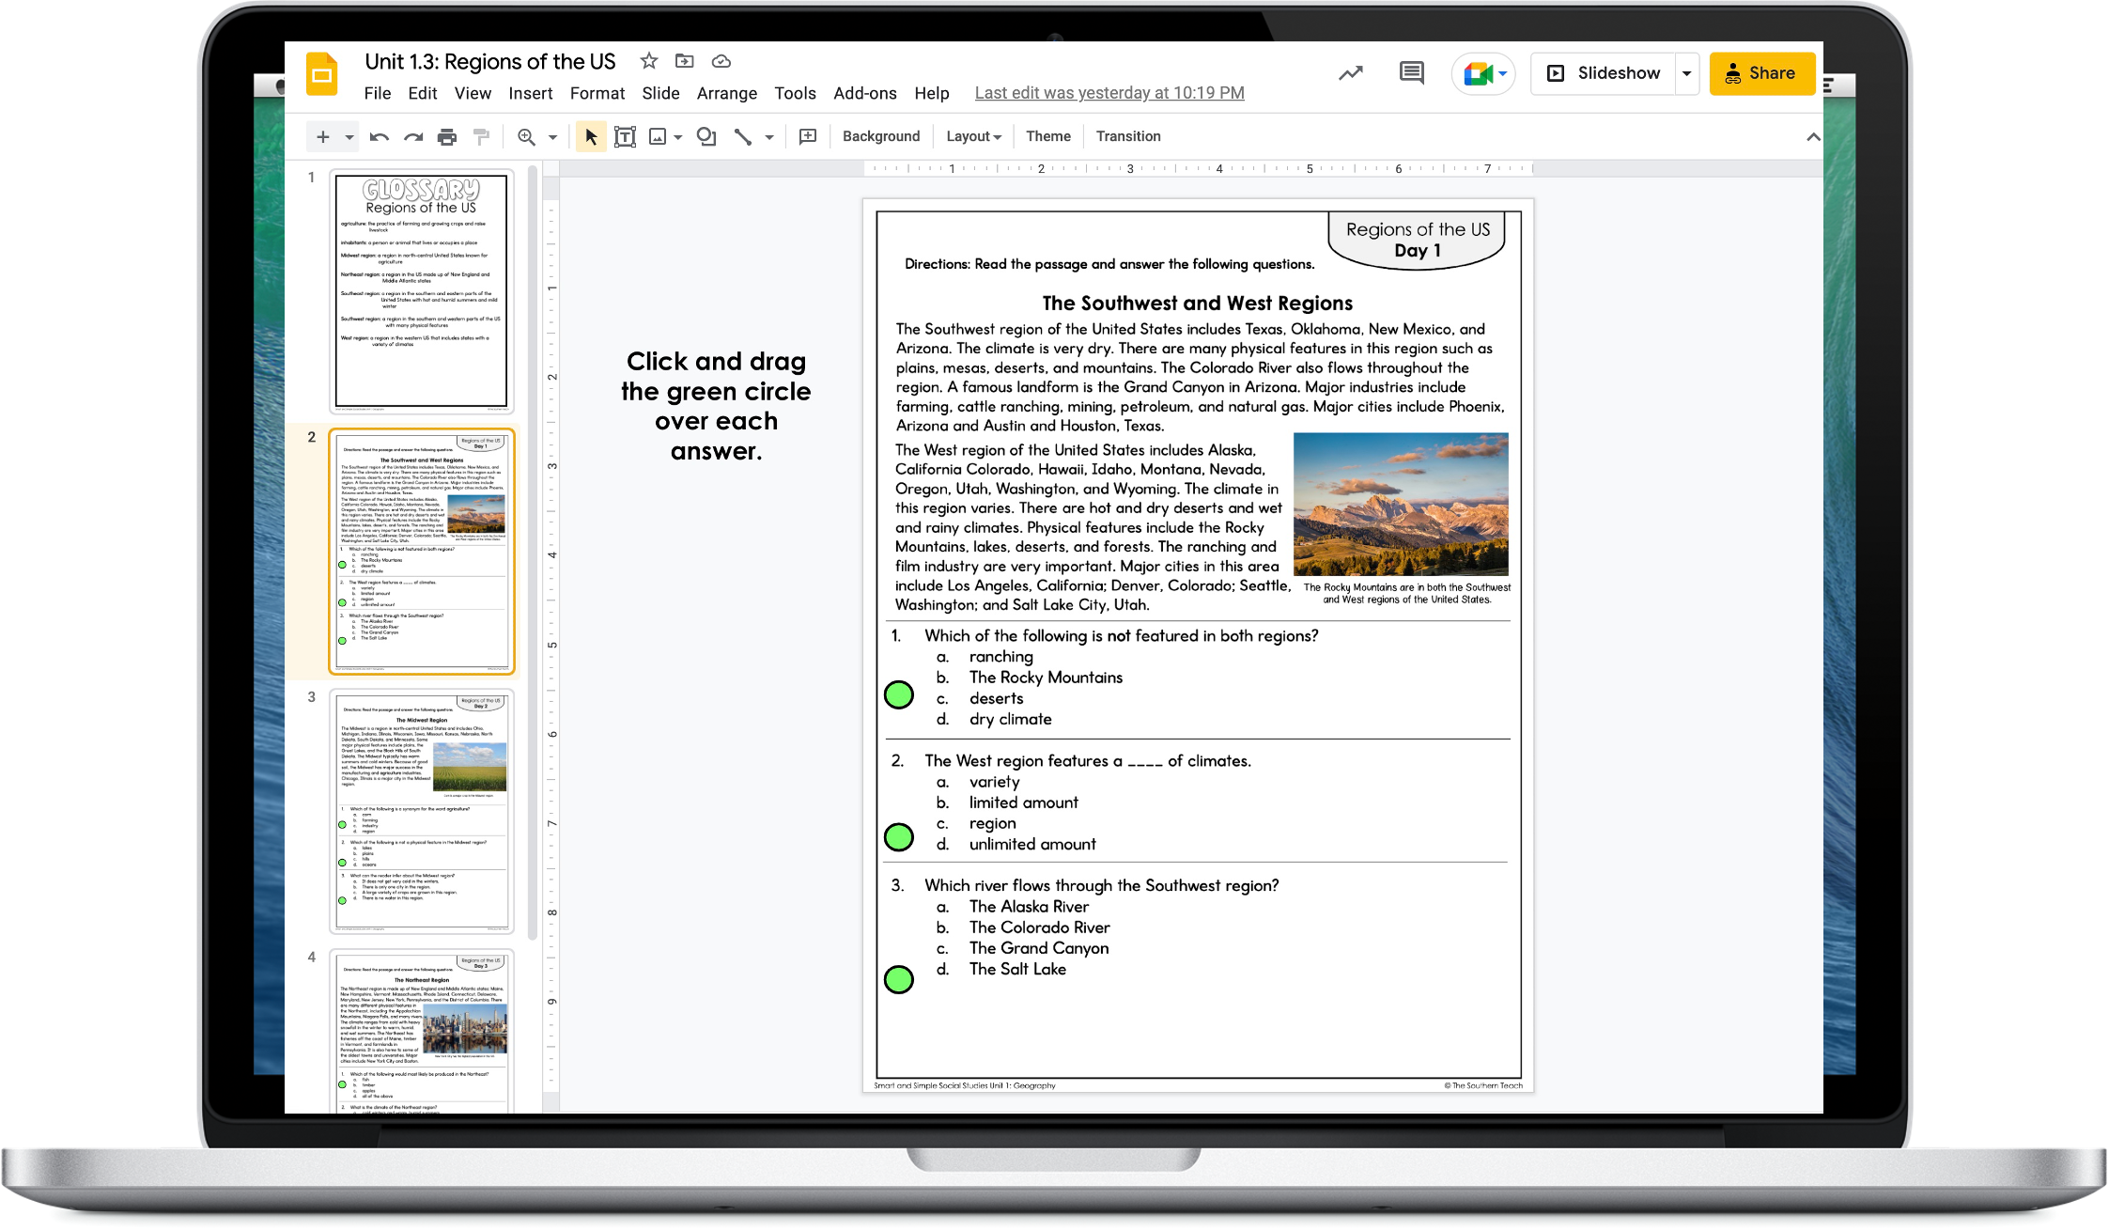The height and width of the screenshot is (1231, 2109).
Task: Click the Add comment toolbar icon
Action: pyautogui.click(x=807, y=137)
